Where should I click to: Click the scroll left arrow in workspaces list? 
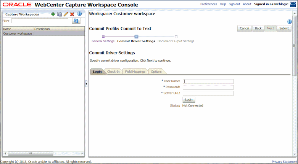click(5, 153)
